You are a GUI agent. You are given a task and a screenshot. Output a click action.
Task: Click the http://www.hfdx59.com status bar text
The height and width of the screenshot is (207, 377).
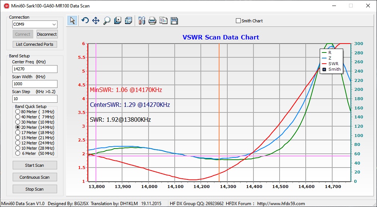[281, 204]
